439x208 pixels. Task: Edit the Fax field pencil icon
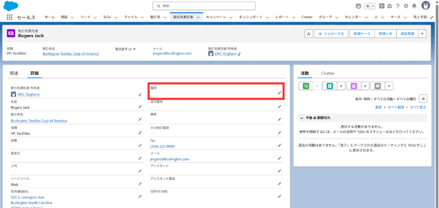click(x=279, y=146)
